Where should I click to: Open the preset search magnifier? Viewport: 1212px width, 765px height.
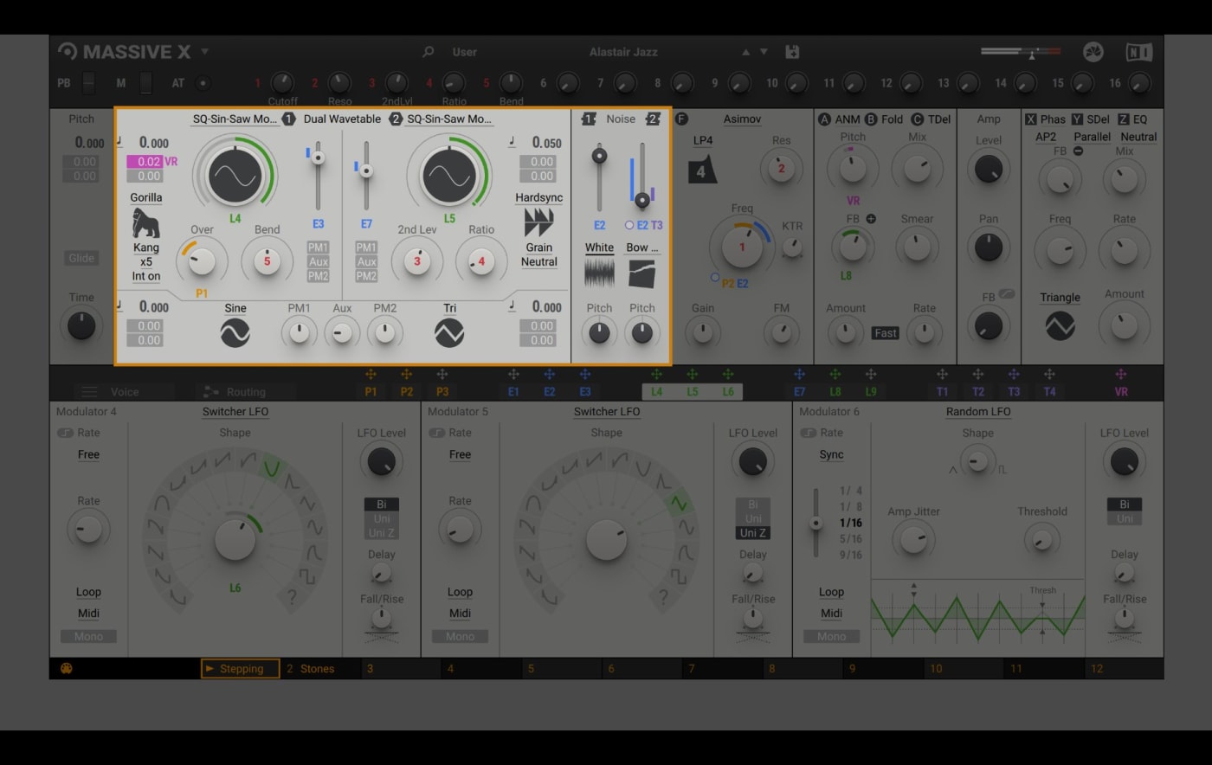point(428,52)
